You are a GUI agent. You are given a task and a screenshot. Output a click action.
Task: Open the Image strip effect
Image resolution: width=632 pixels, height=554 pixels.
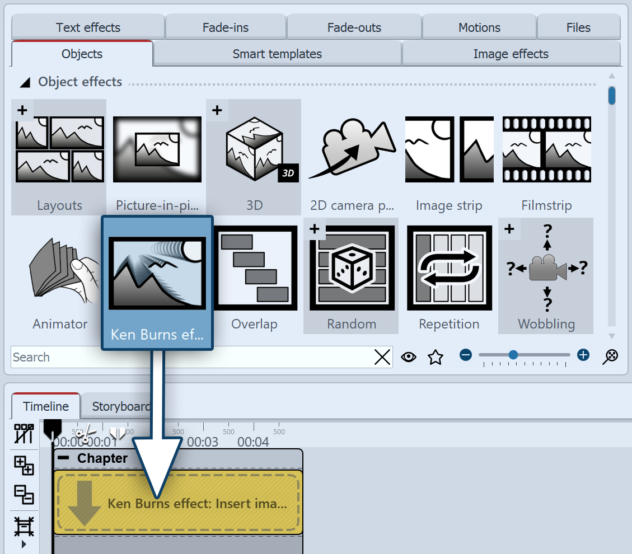coord(448,149)
